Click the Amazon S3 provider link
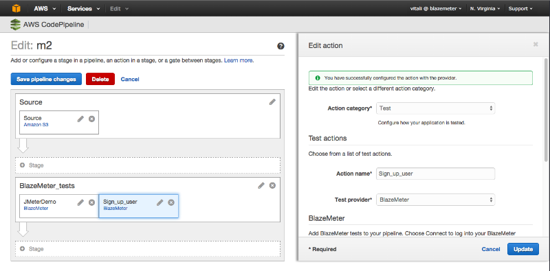 point(36,125)
